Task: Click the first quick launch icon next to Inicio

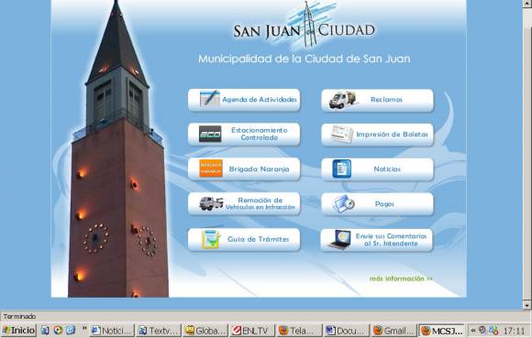Action: pyautogui.click(x=45, y=330)
